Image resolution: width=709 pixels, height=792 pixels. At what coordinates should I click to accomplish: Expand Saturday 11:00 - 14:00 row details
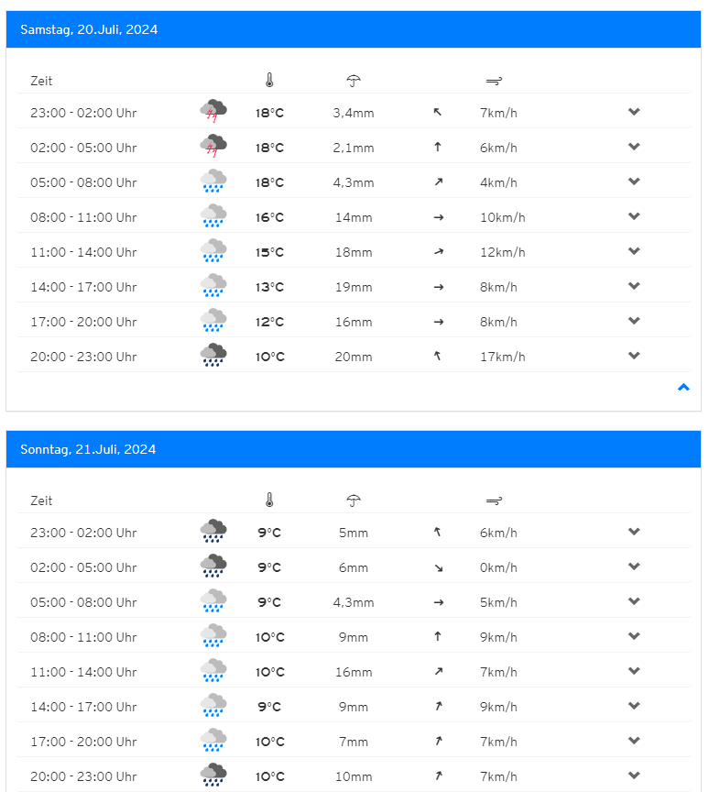point(634,251)
